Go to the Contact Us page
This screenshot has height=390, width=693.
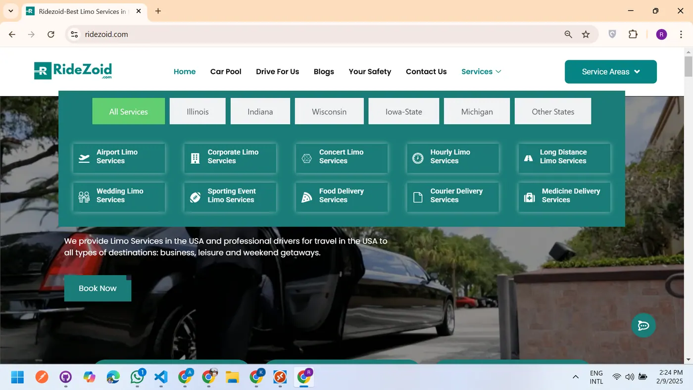(x=426, y=72)
